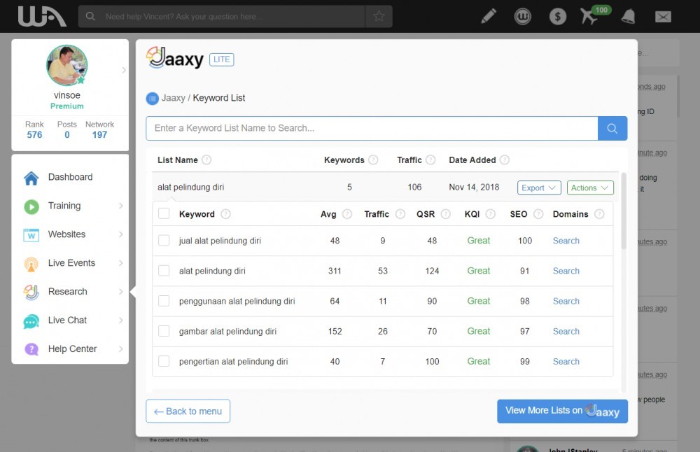Expand the Live Events submenu chevron

point(120,263)
